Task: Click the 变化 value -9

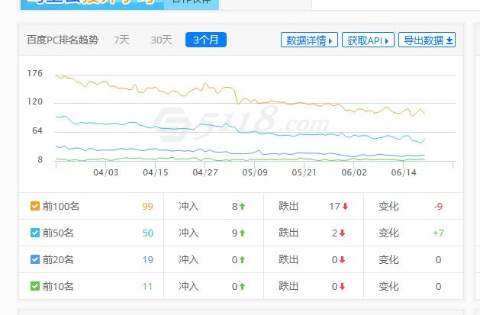Action: click(x=438, y=207)
